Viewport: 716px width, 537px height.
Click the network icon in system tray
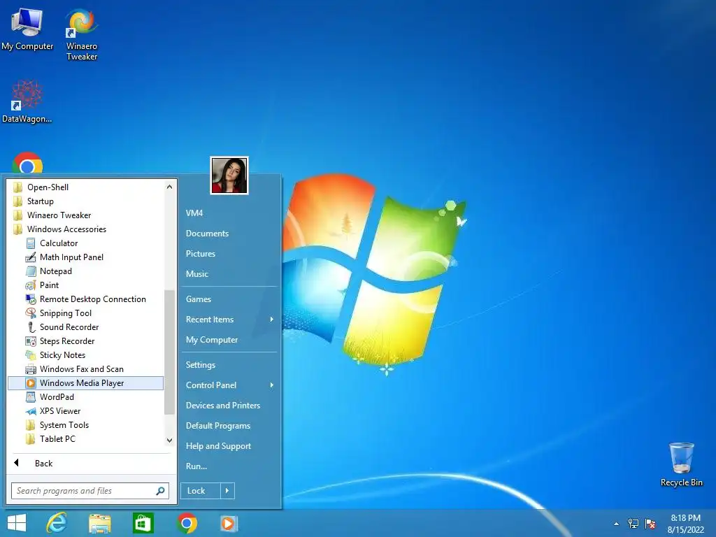pos(633,523)
